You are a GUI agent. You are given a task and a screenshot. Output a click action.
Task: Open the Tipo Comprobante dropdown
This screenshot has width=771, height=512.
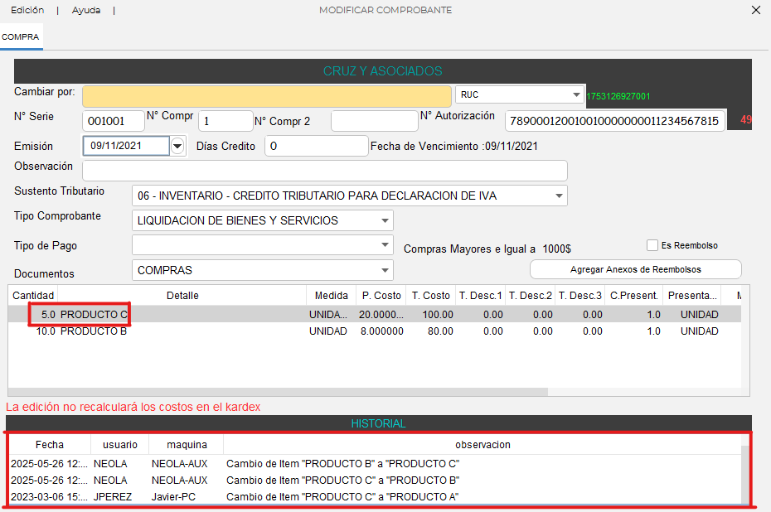point(385,221)
